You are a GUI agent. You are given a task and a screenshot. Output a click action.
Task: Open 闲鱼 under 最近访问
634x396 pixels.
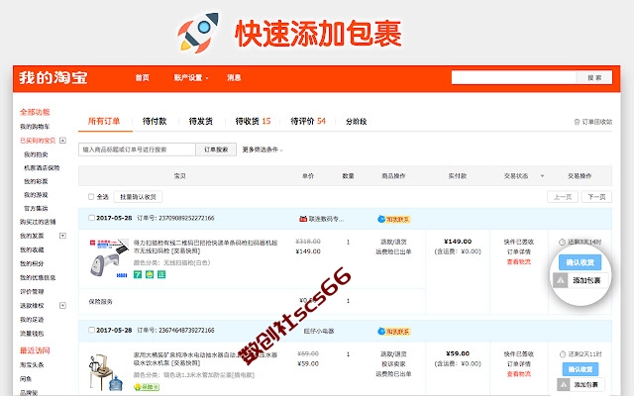pyautogui.click(x=26, y=379)
